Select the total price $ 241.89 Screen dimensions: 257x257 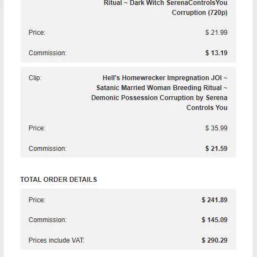[x=214, y=200]
